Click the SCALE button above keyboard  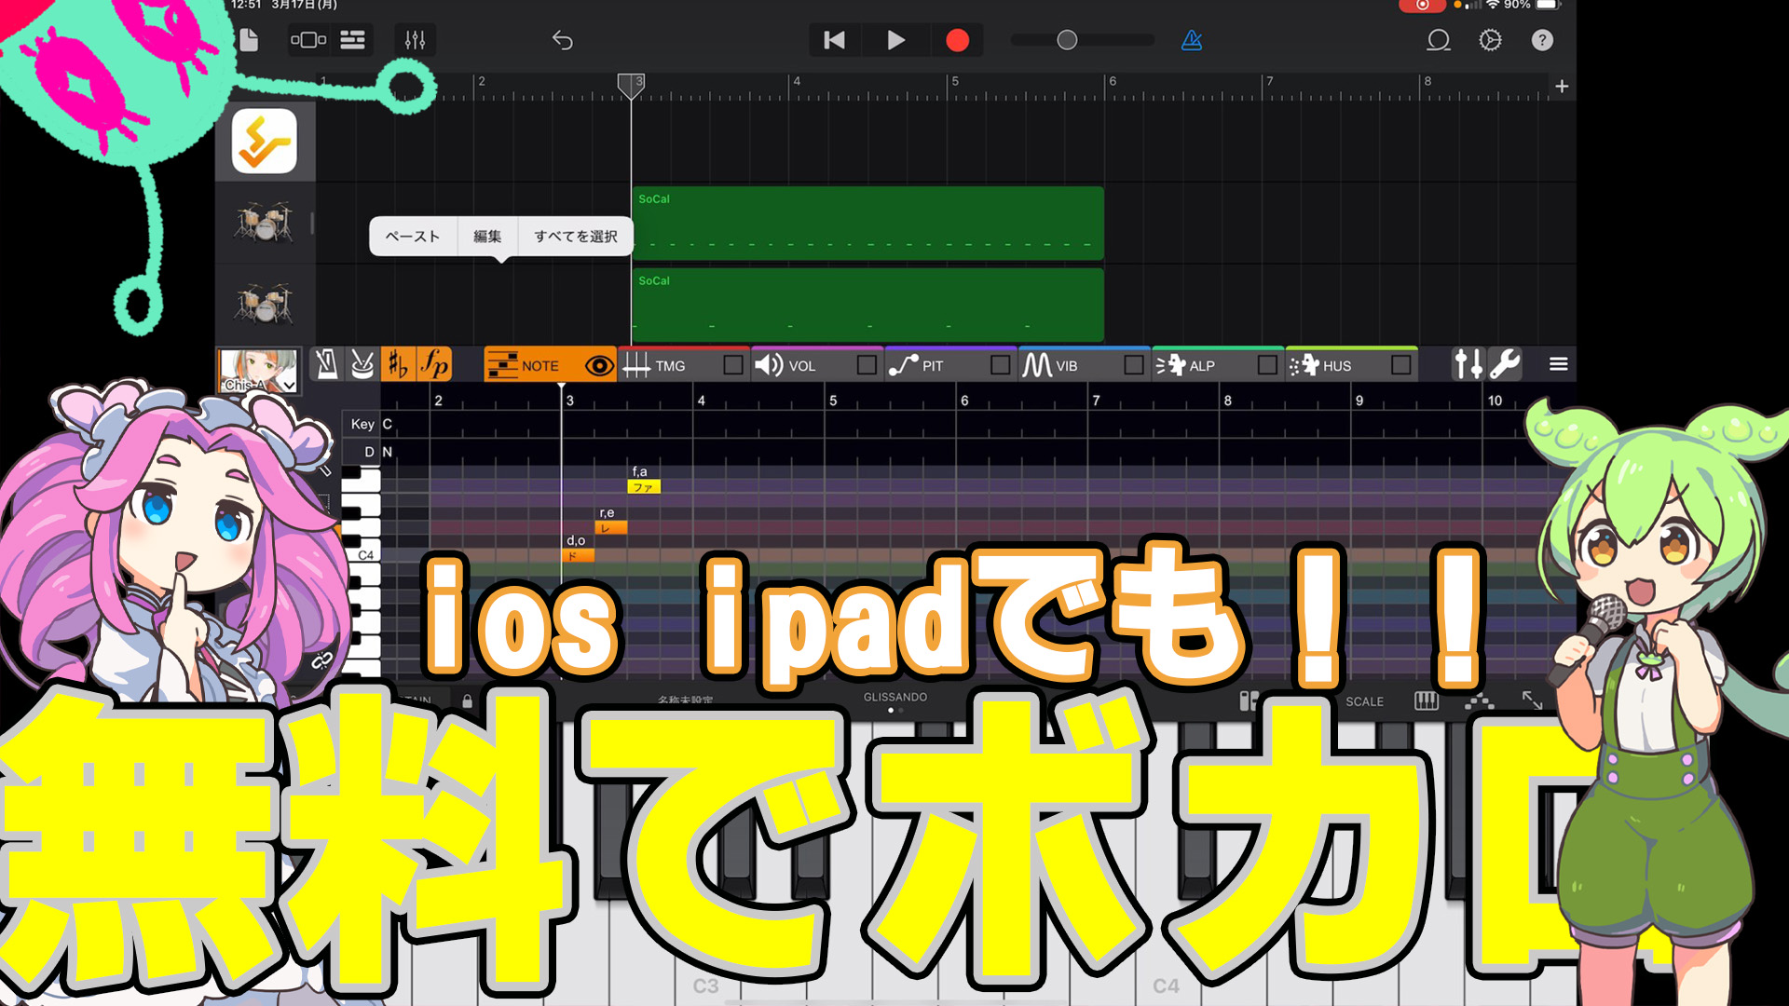(1364, 701)
